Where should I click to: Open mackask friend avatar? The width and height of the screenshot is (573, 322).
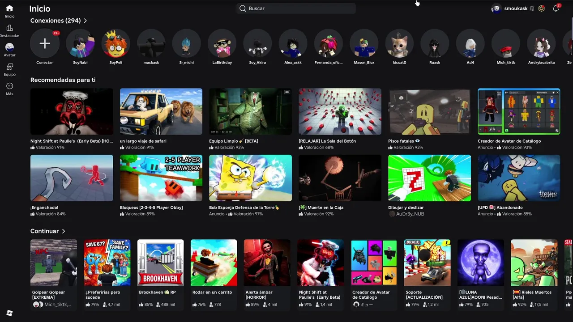point(151,43)
